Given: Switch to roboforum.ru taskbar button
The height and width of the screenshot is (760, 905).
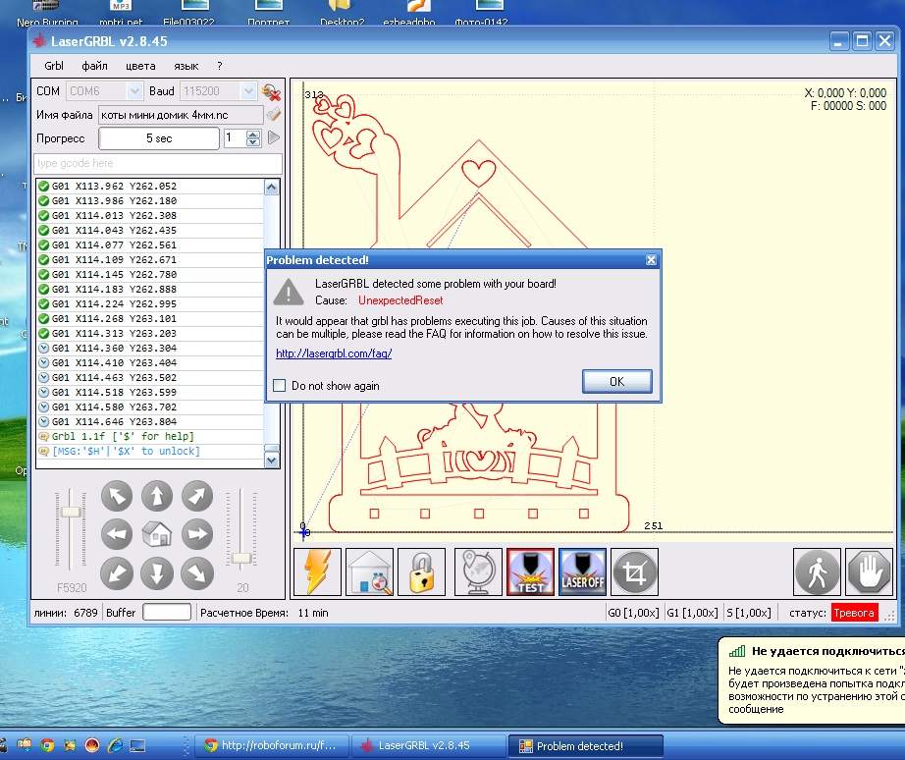Looking at the screenshot, I should tap(273, 745).
